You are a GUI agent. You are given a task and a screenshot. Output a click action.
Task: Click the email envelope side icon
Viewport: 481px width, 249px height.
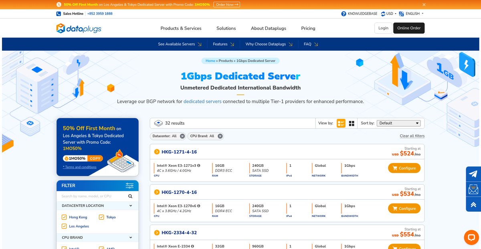click(473, 189)
